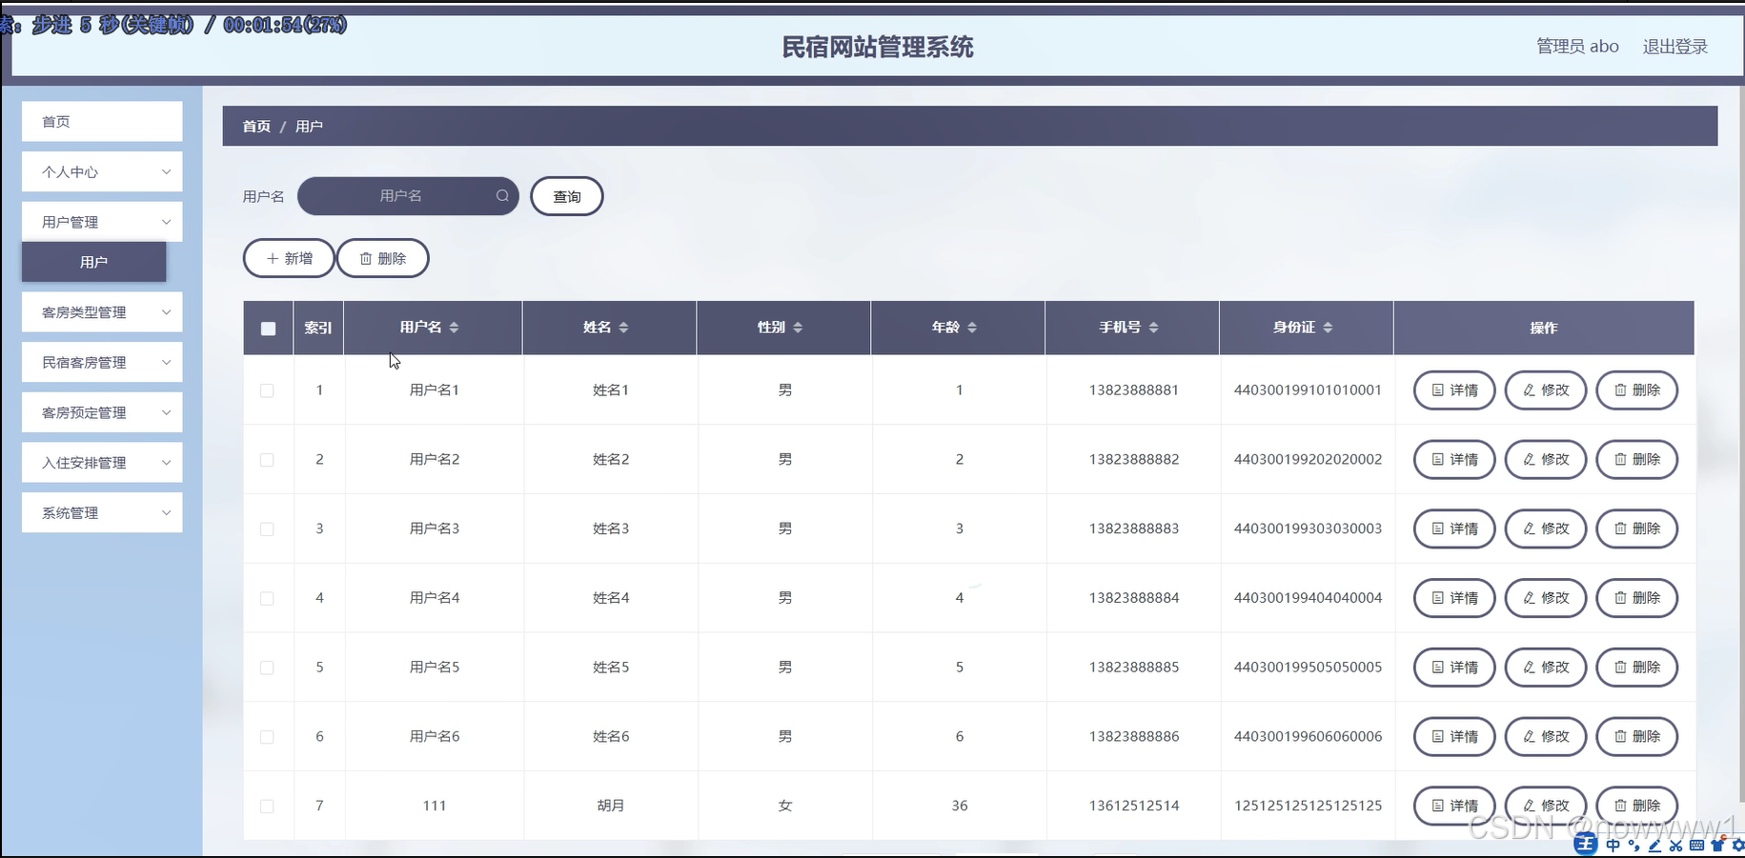Check the checkbox next to 胡月
The height and width of the screenshot is (858, 1745).
click(268, 805)
